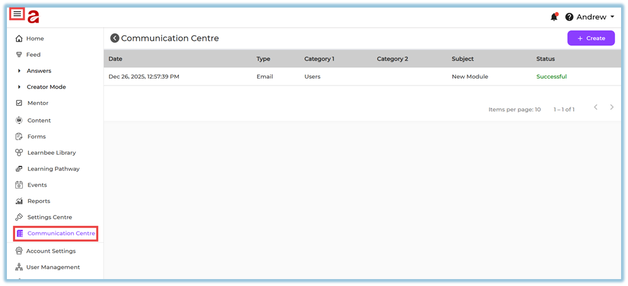Viewport: 628px width, 286px height.
Task: Go back using Communication Centre back arrow
Action: click(x=115, y=38)
